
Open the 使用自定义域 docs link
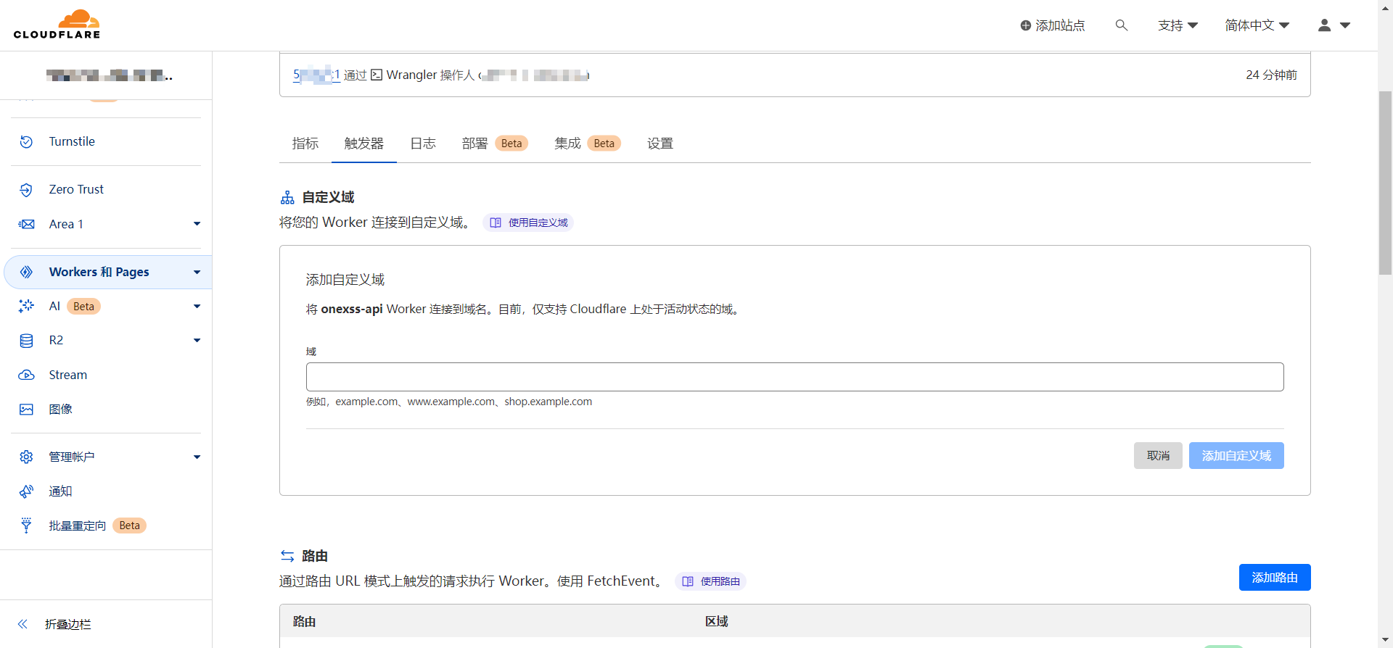(x=528, y=223)
